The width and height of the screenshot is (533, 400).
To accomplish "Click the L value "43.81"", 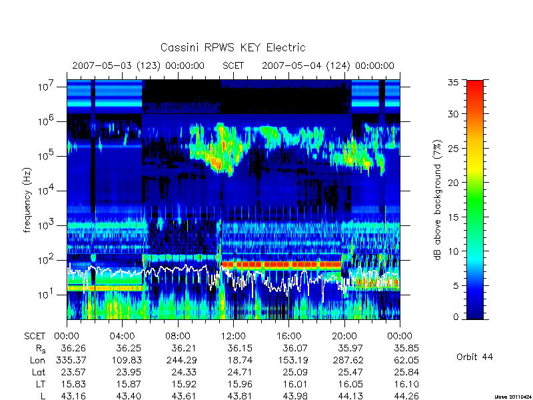I will [240, 396].
